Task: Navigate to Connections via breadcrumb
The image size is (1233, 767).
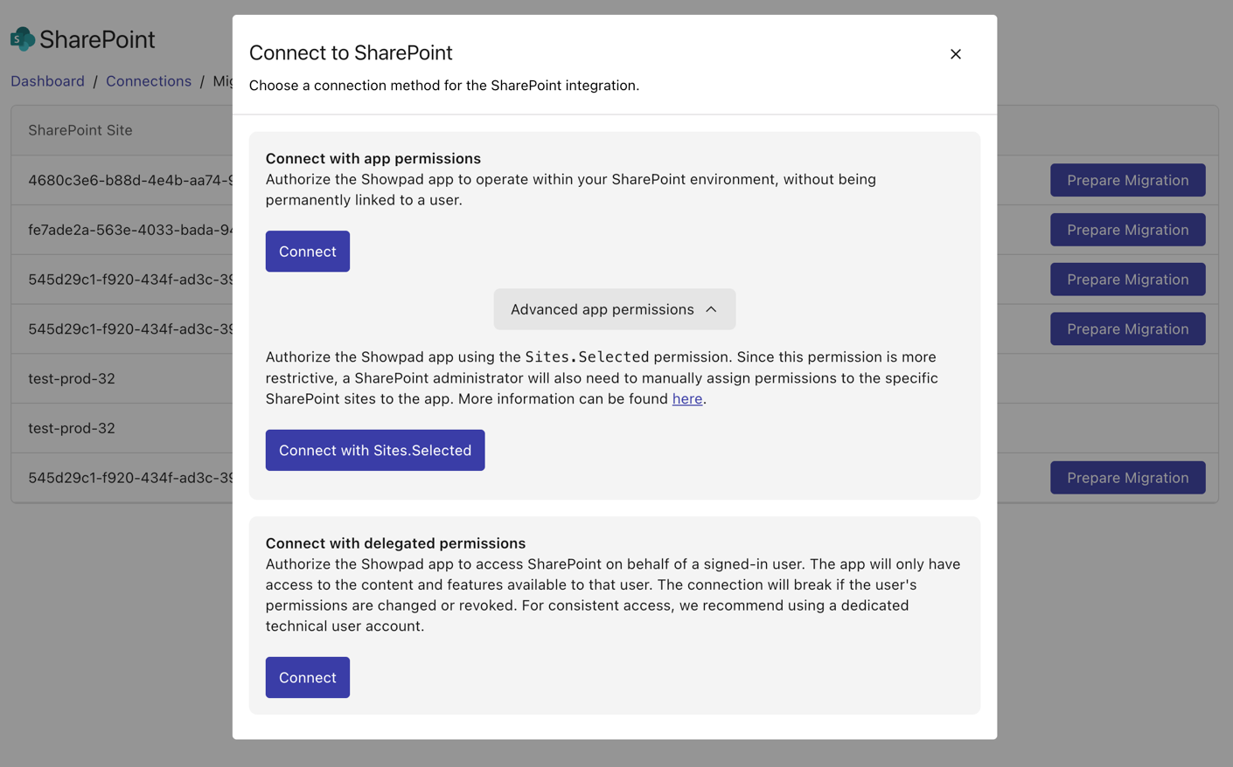Action: (x=149, y=80)
